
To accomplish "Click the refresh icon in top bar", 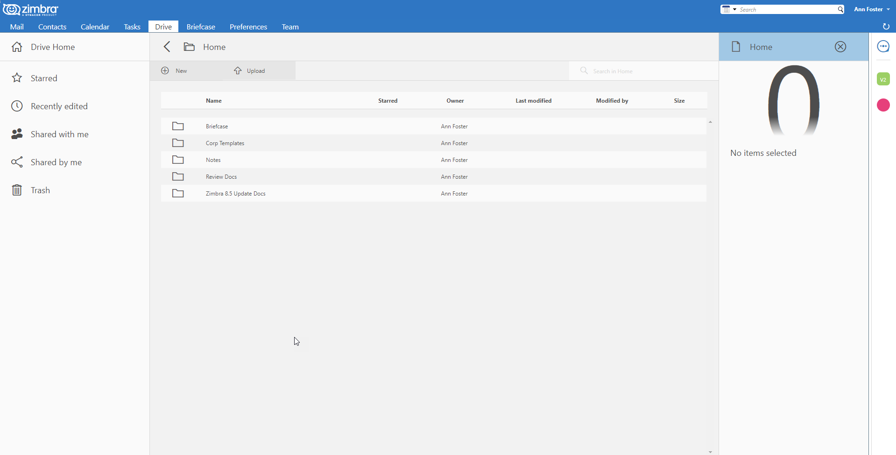I will pos(886,27).
